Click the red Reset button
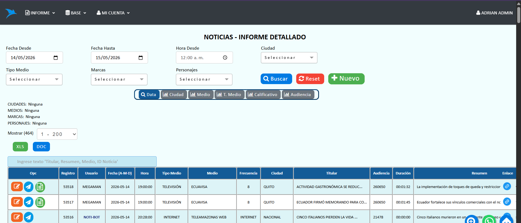The image size is (521, 223). click(x=310, y=79)
